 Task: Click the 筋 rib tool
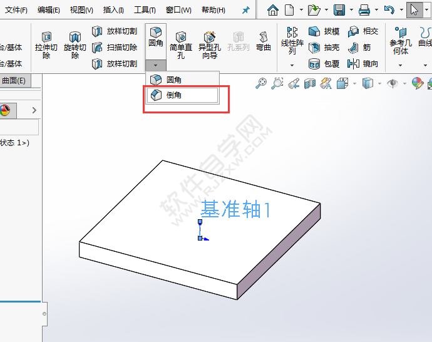tap(359, 48)
